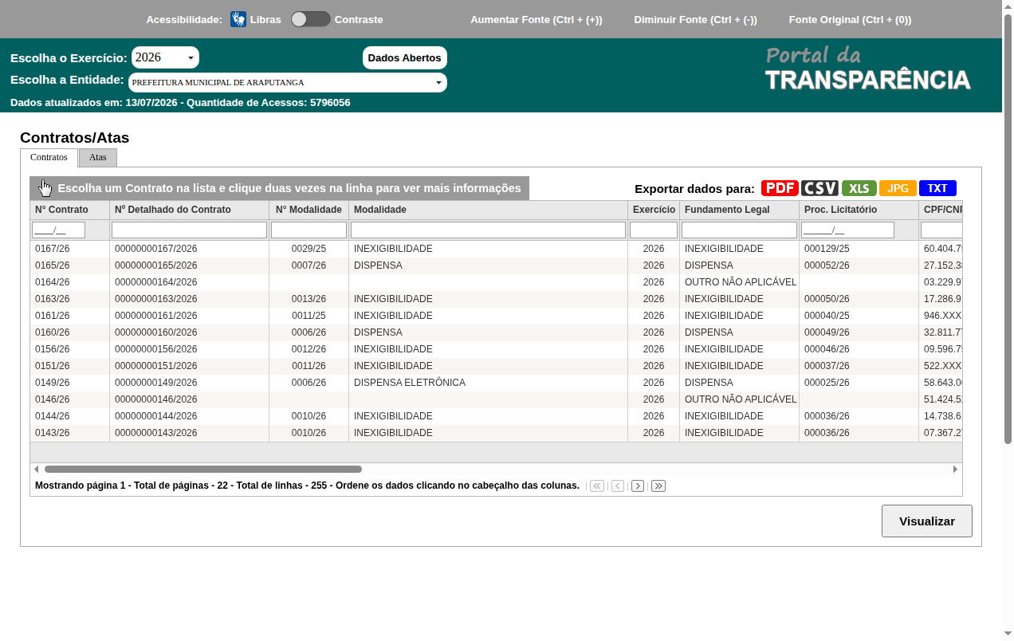This screenshot has height=641, width=1014.
Task: Focus the Exercício filter field
Action: point(654,230)
